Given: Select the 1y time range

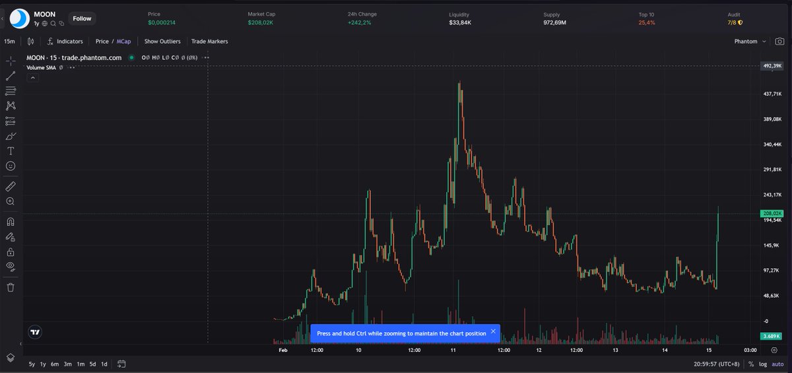Looking at the screenshot, I should click(x=43, y=364).
